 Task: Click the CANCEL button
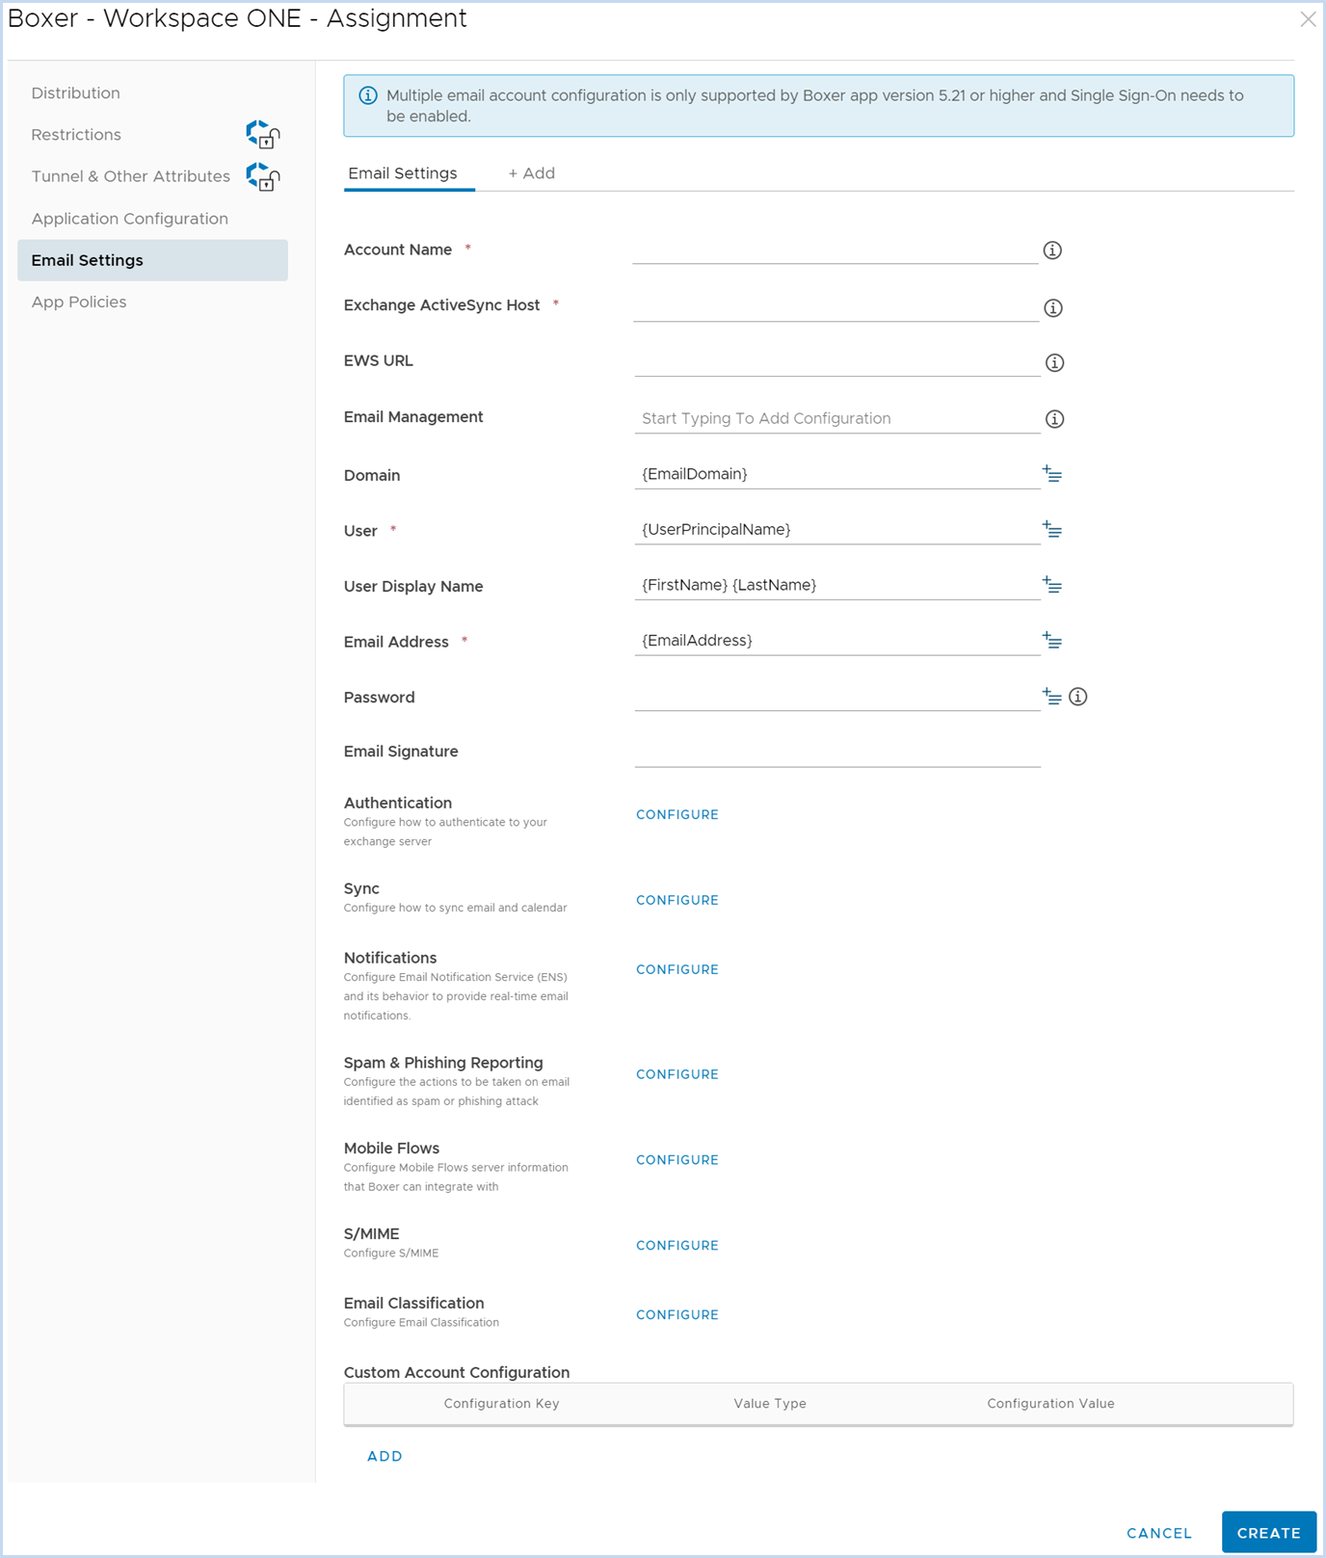1159,1533
